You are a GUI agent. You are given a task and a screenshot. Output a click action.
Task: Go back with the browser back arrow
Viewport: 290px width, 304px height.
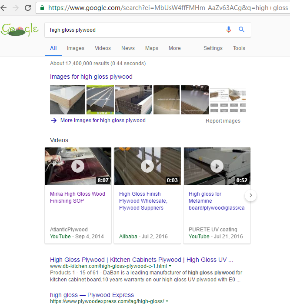3,8
